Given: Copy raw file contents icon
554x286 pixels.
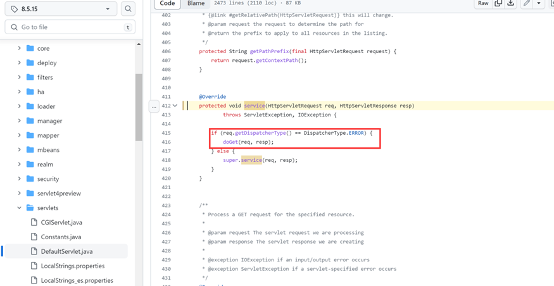Looking at the screenshot, I should point(498,3).
